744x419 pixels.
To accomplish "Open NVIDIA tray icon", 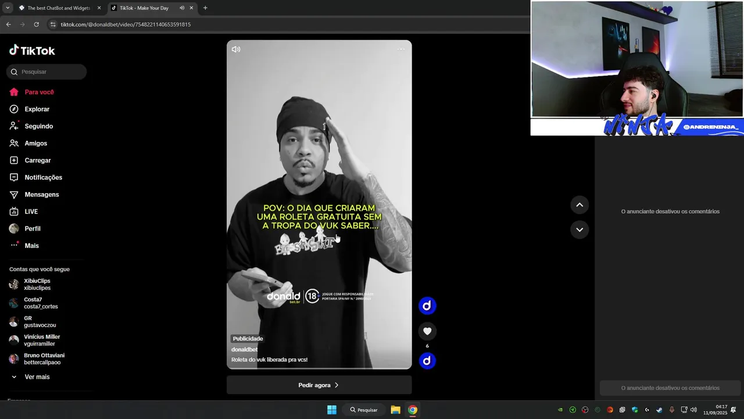I will click(x=560, y=410).
